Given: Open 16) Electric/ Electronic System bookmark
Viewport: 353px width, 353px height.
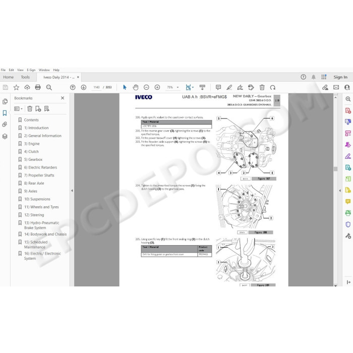Looking at the screenshot, I should pos(42,256).
